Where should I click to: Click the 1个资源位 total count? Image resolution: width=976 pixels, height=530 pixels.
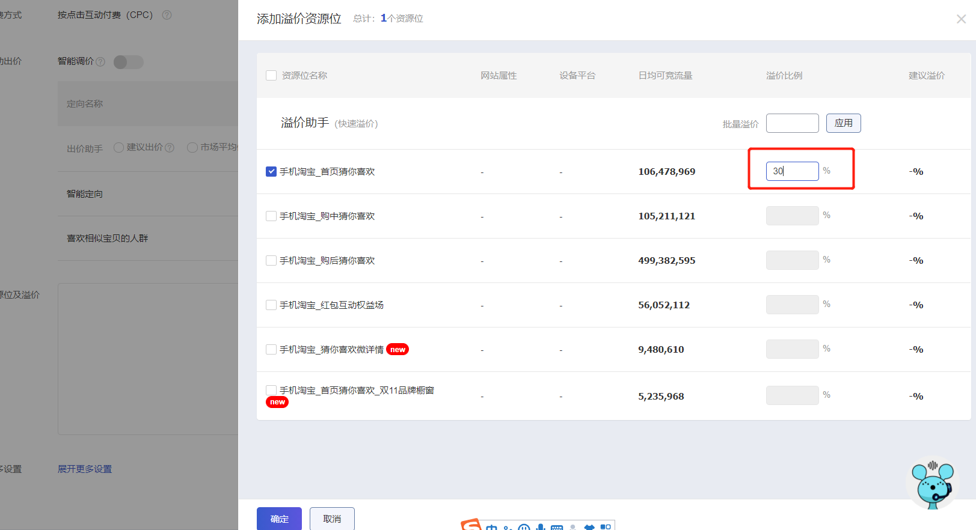(x=402, y=19)
